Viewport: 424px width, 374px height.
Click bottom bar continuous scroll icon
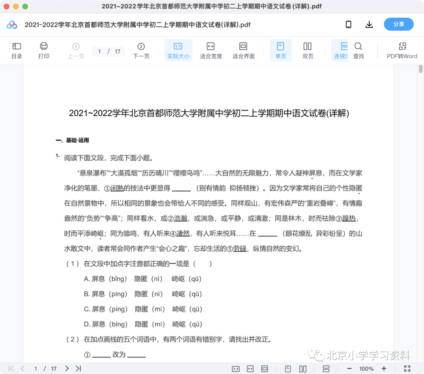coord(326,369)
